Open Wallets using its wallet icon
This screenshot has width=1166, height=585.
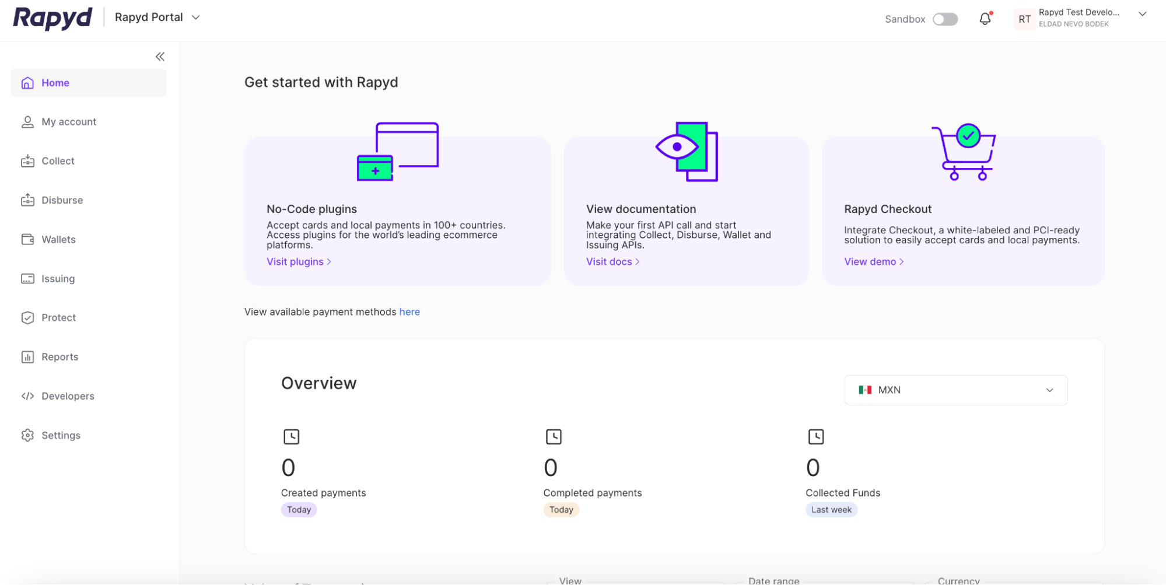pos(27,239)
